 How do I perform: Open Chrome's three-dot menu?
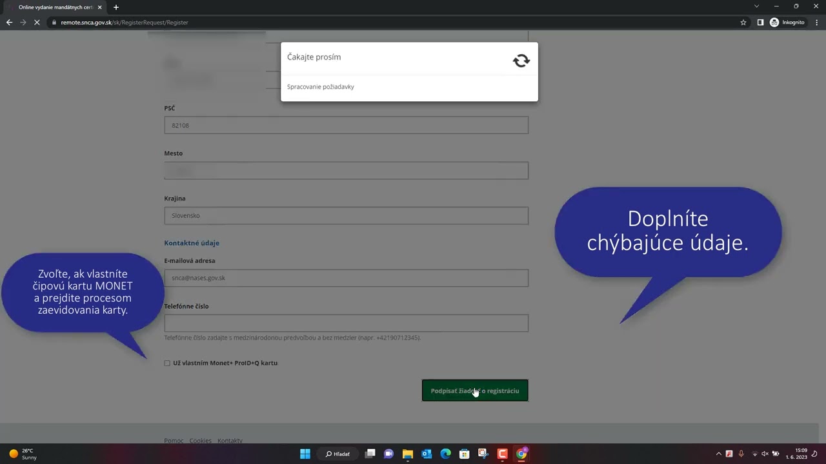pyautogui.click(x=816, y=22)
